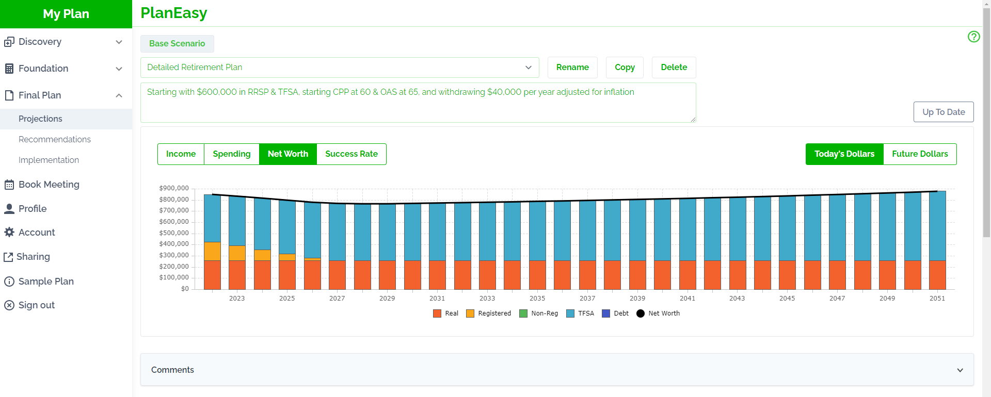Image resolution: width=991 pixels, height=397 pixels.
Task: Click the Delete scenario button
Action: (674, 68)
